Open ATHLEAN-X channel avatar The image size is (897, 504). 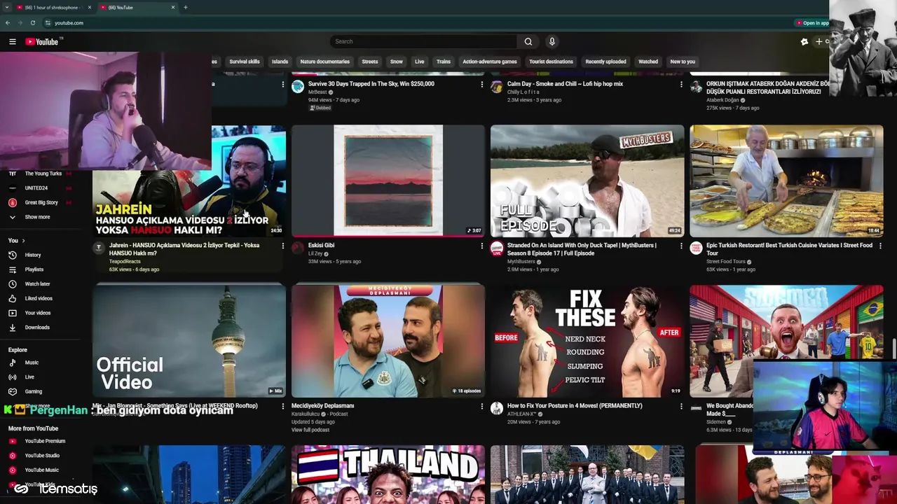497,408
